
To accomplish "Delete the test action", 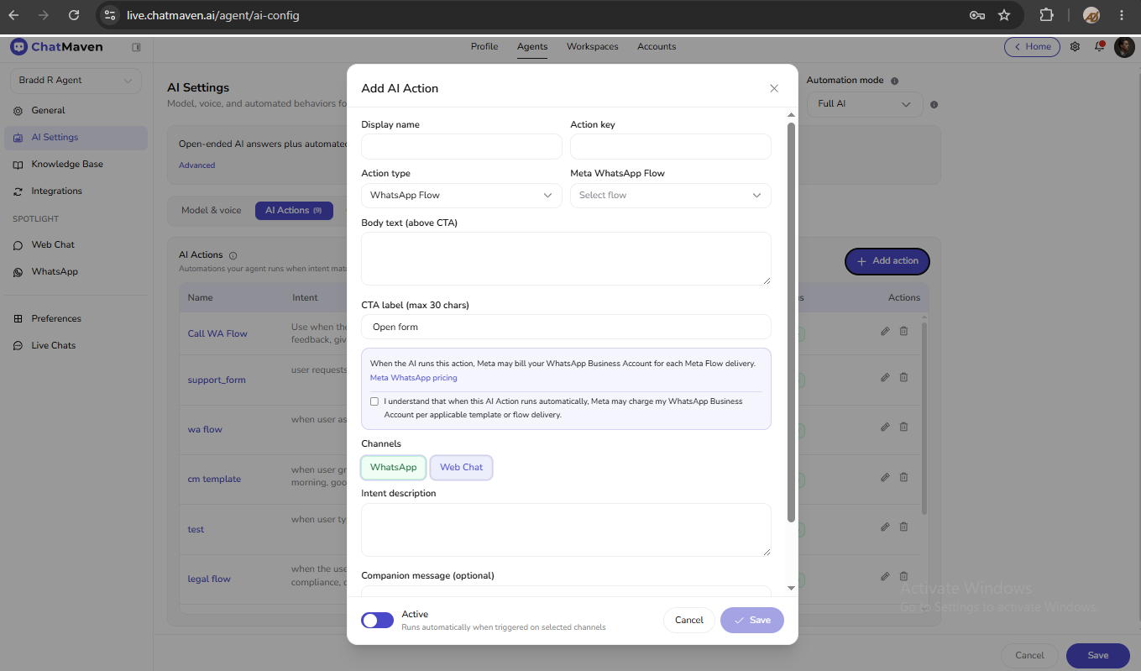I will 903,527.
